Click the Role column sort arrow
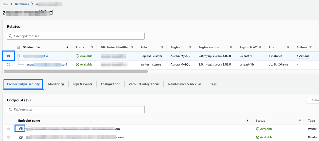Viewport: 319px width, 141px height. (x=162, y=48)
